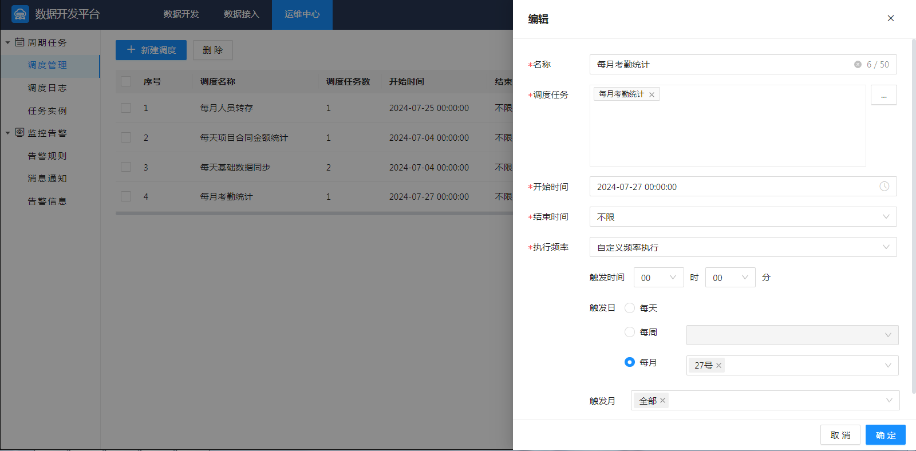This screenshot has width=916, height=451.
Task: Open the trigger hour dropdown
Action: (x=658, y=278)
